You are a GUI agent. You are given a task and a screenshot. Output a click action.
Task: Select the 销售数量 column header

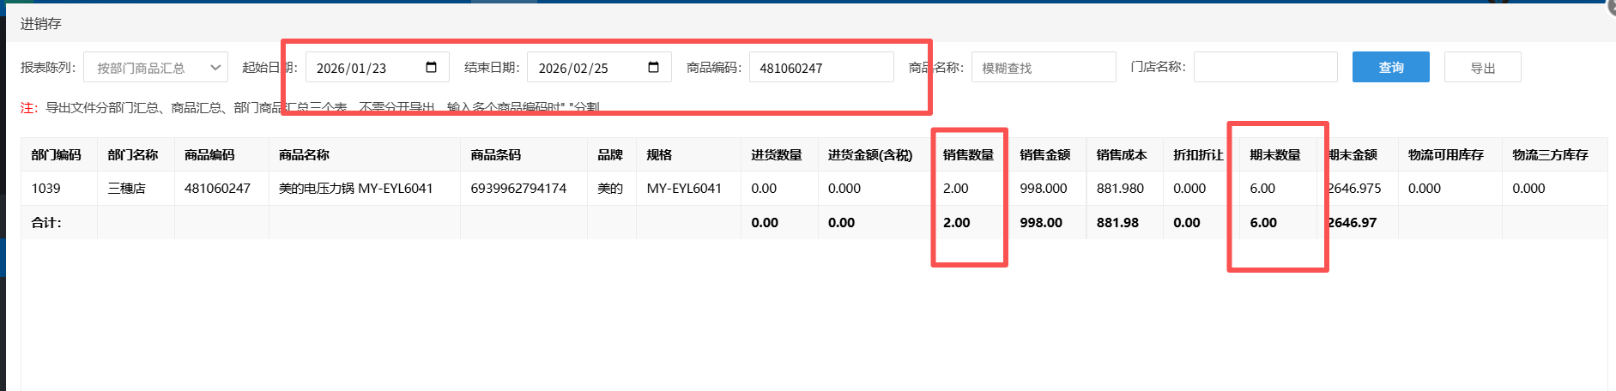click(968, 155)
